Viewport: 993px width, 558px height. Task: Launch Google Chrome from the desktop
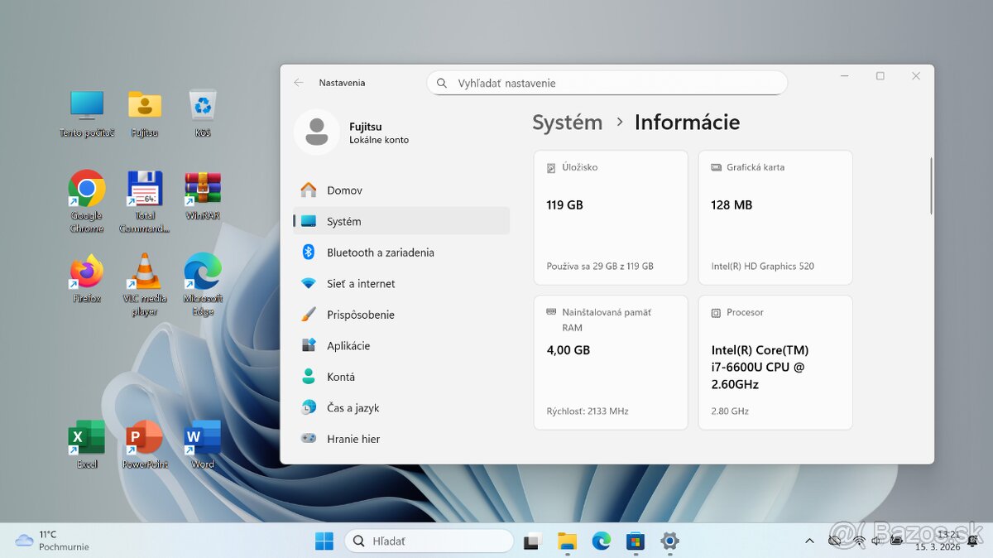coord(86,195)
